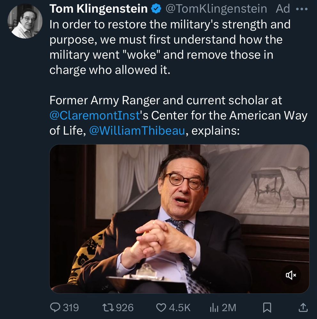Click the Tom Klingenstein display name
The image size is (317, 319).
click(x=98, y=9)
